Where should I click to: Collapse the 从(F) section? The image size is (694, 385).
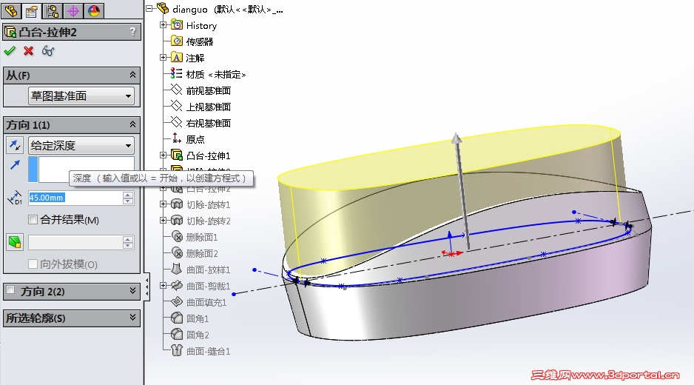pyautogui.click(x=132, y=75)
